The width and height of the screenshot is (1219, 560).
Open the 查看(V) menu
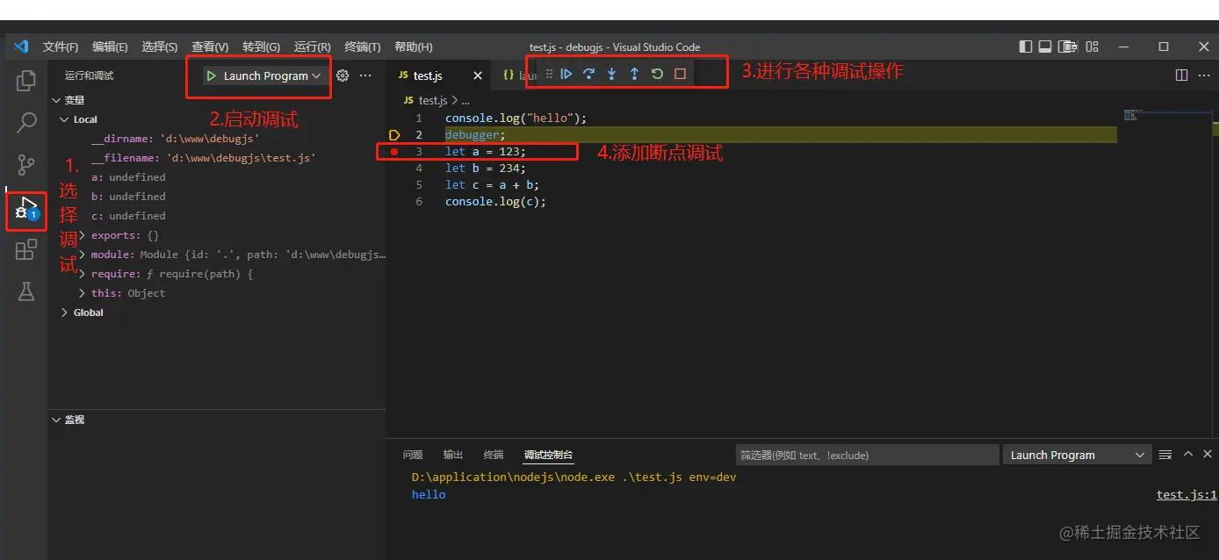point(210,47)
